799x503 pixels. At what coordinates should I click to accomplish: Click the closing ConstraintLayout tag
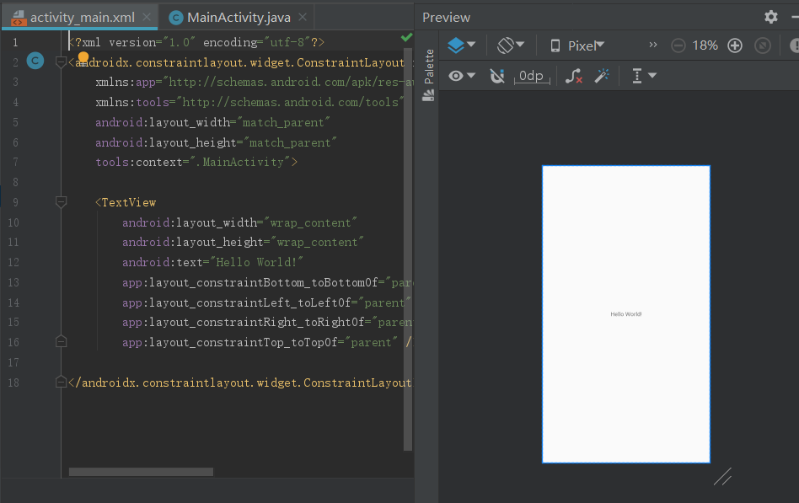click(x=239, y=383)
